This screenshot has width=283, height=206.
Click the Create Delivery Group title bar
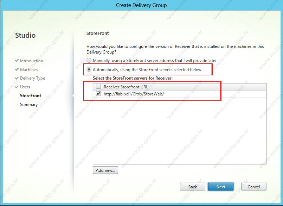[141, 5]
